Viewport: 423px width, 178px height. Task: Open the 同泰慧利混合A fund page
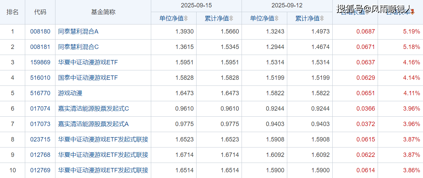coord(78,32)
